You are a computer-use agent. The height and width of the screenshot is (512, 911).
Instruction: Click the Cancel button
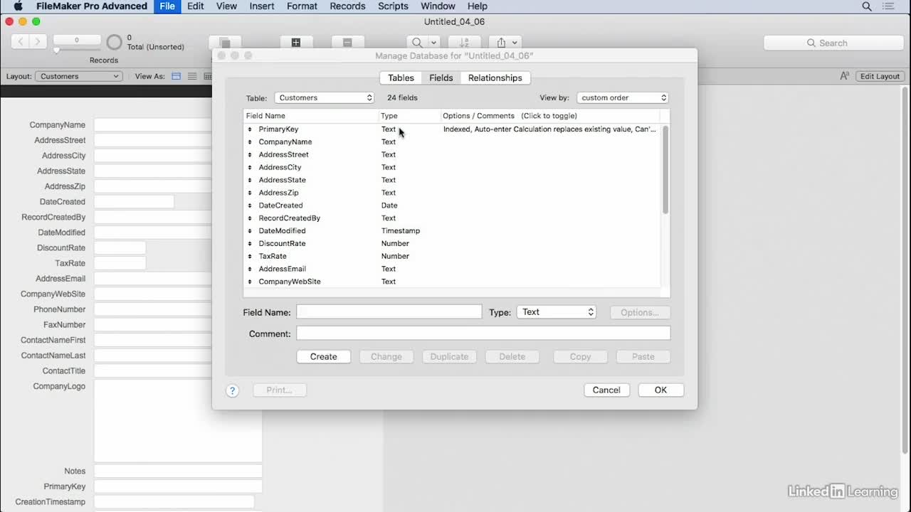click(x=606, y=390)
